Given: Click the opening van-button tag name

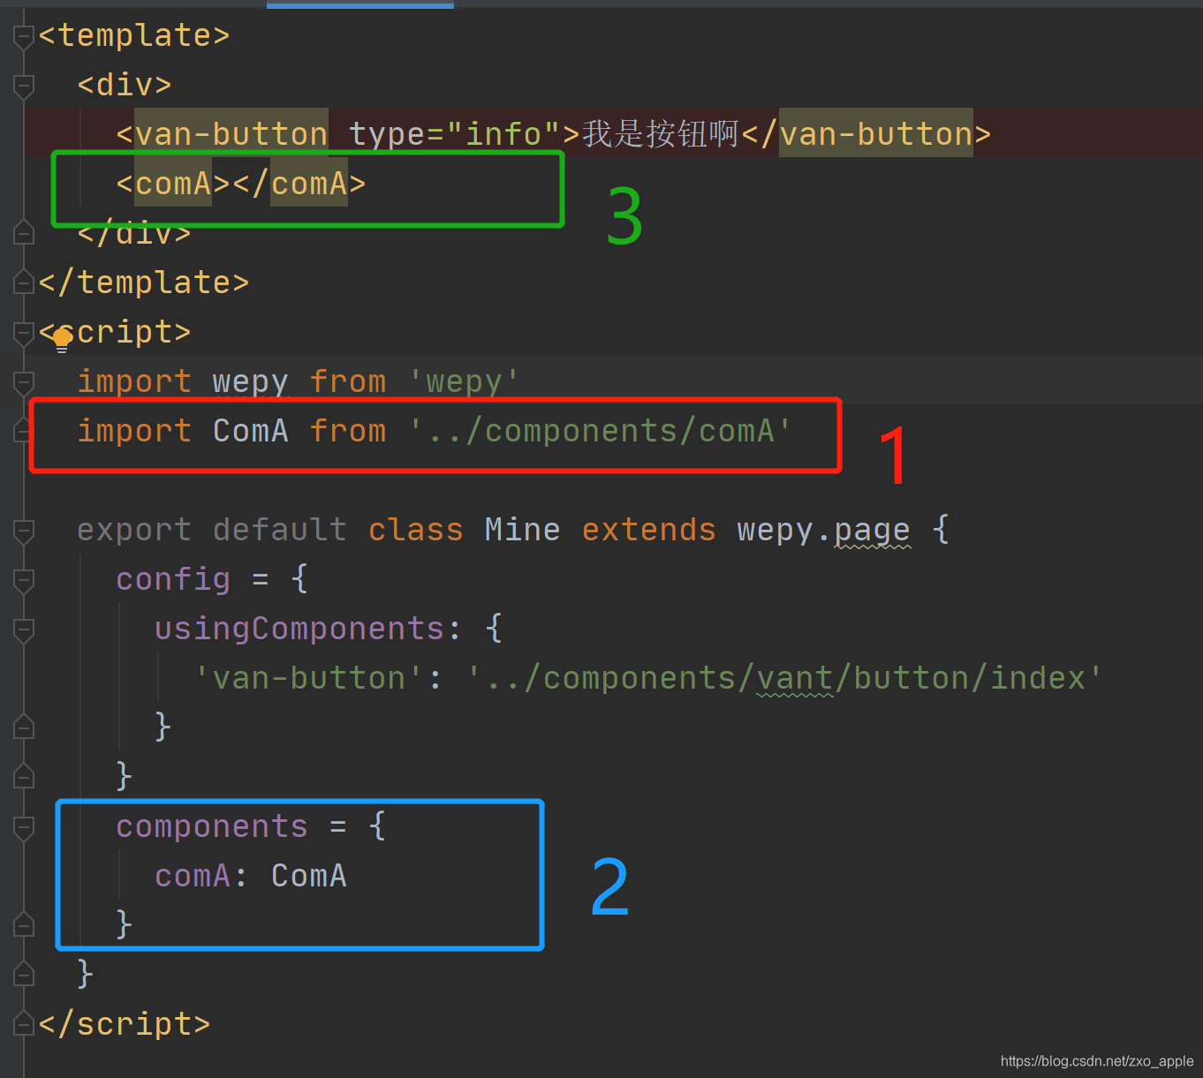Looking at the screenshot, I should [231, 134].
